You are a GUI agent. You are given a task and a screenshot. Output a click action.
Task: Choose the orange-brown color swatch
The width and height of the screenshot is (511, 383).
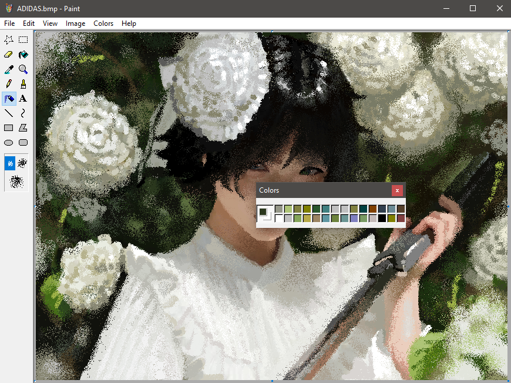coord(373,209)
